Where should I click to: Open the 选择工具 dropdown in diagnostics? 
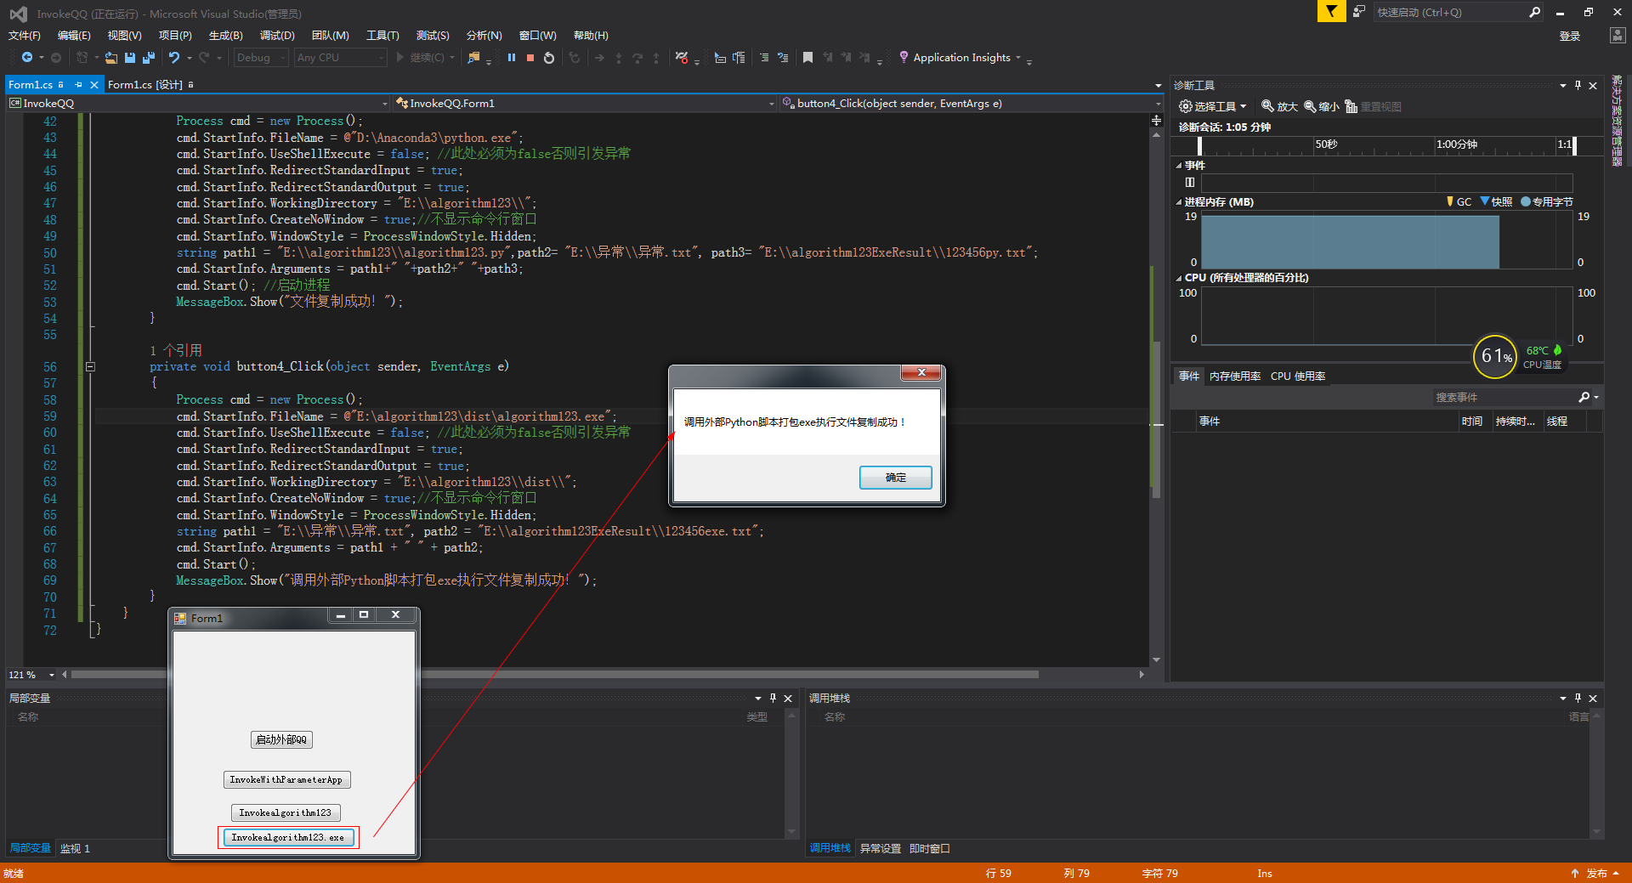pyautogui.click(x=1213, y=106)
